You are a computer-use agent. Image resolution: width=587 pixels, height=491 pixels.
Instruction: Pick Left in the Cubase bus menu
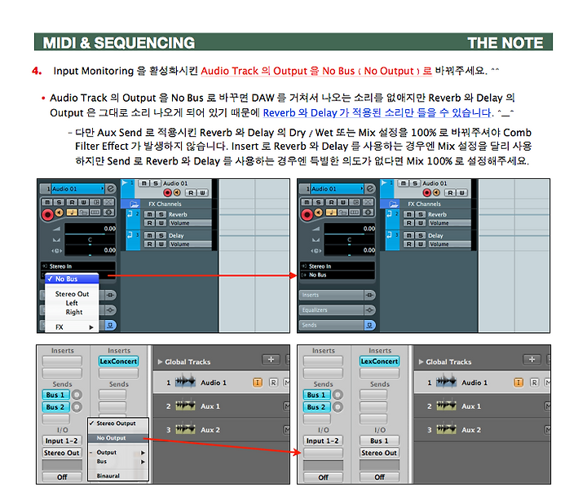[72, 303]
